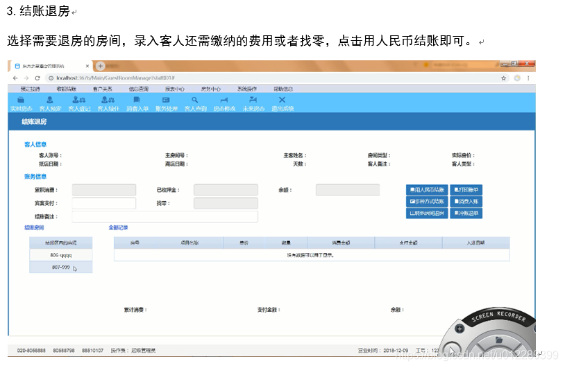This screenshot has width=565, height=368.
Task: Click the 账务信息 section heading
Action: point(35,177)
